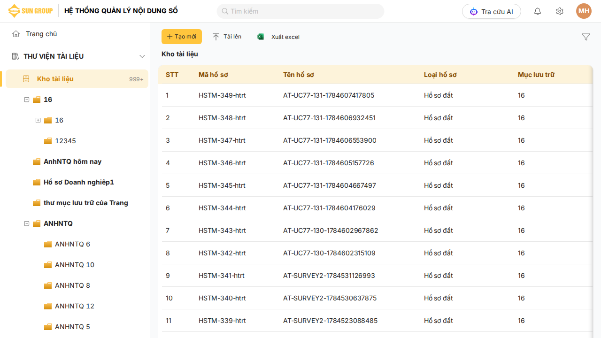
Task: Click the Trang chủ home icon
Action: coord(16,34)
